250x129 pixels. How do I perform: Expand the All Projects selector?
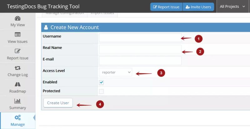(x=232, y=7)
